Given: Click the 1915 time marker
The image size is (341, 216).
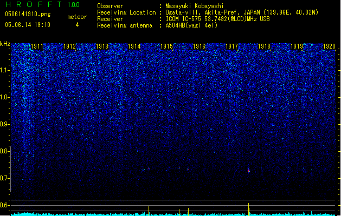Looking at the screenshot, I should [x=166, y=46].
